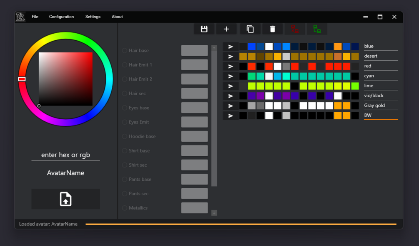Open the Configuration menu
The width and height of the screenshot is (419, 246).
click(x=61, y=17)
